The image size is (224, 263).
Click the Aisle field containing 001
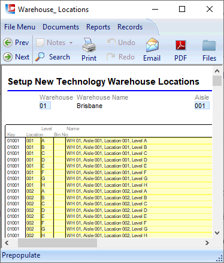point(202,106)
